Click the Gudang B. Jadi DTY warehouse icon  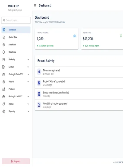tap(4, 96)
